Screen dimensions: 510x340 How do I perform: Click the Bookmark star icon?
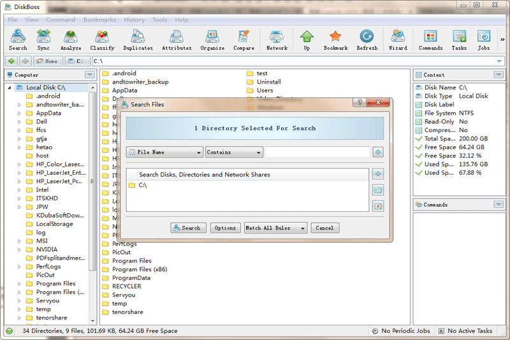335,40
